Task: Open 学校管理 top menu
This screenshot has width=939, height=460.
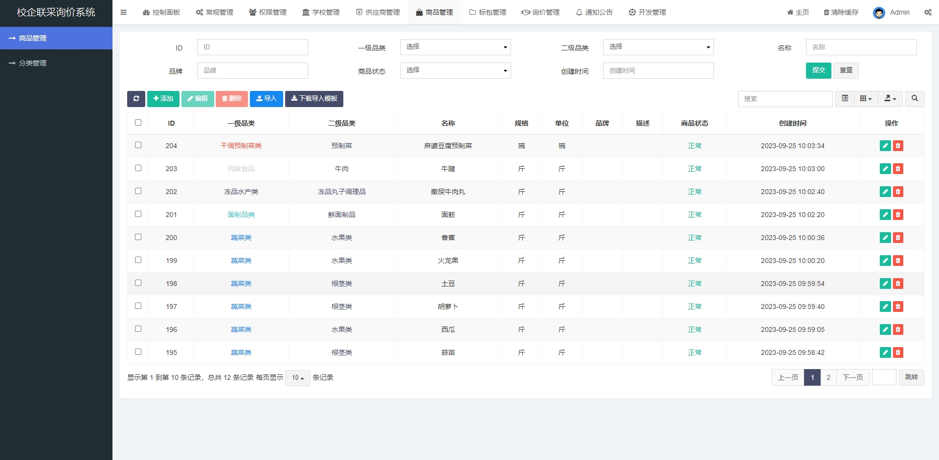Action: (321, 12)
